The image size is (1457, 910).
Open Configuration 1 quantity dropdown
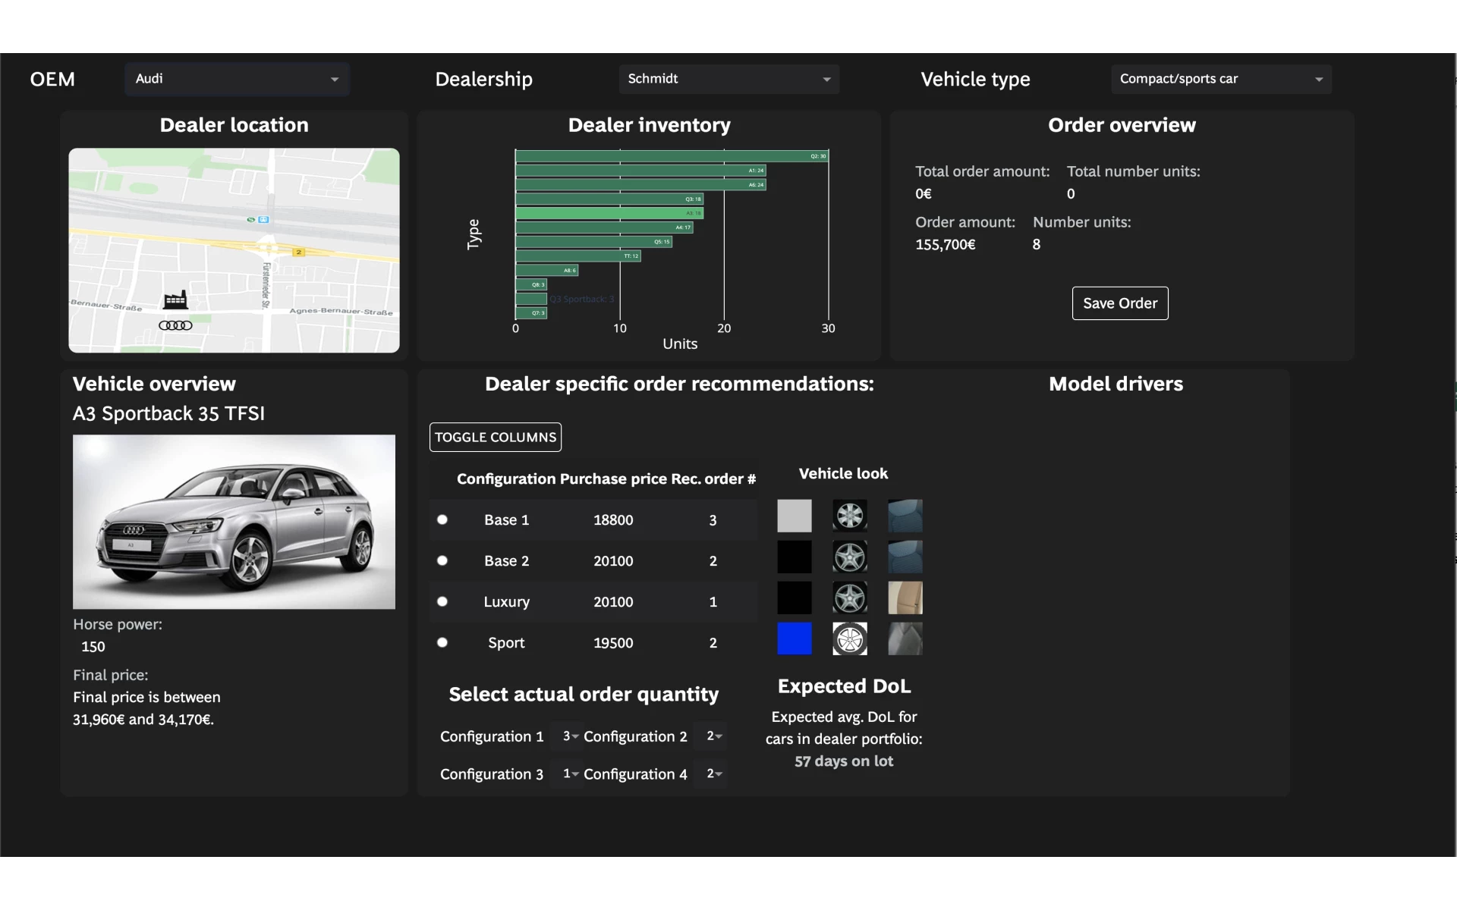[x=566, y=736]
